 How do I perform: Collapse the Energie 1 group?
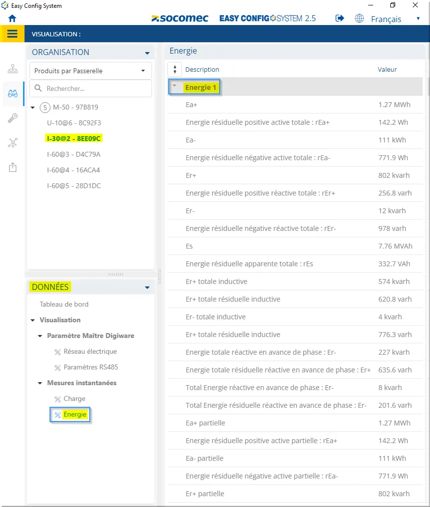175,86
